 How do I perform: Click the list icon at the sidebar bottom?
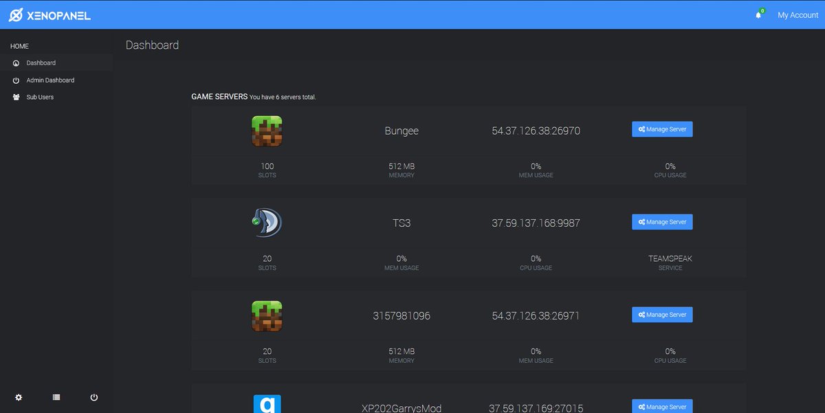click(56, 397)
